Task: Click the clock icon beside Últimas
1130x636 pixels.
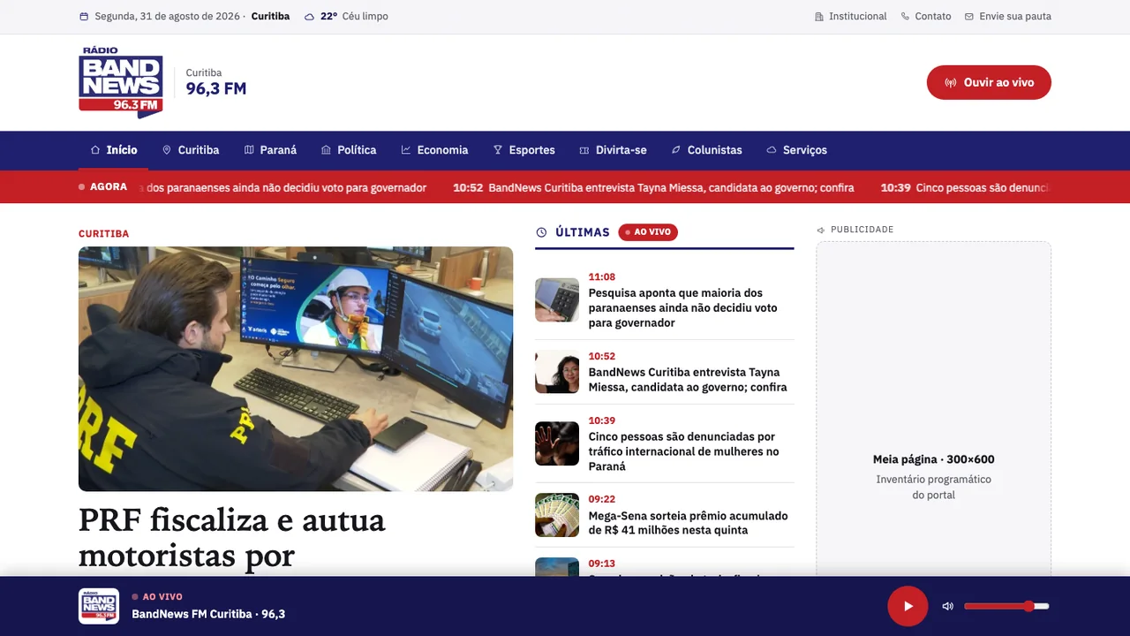Action: click(541, 232)
